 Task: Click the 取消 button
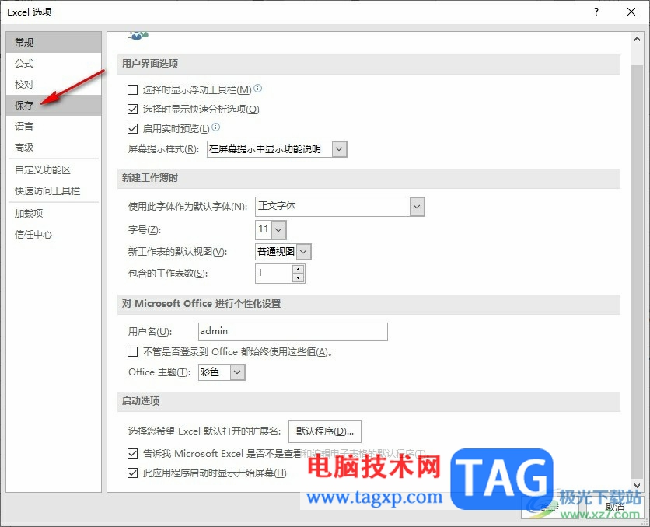coord(615,507)
